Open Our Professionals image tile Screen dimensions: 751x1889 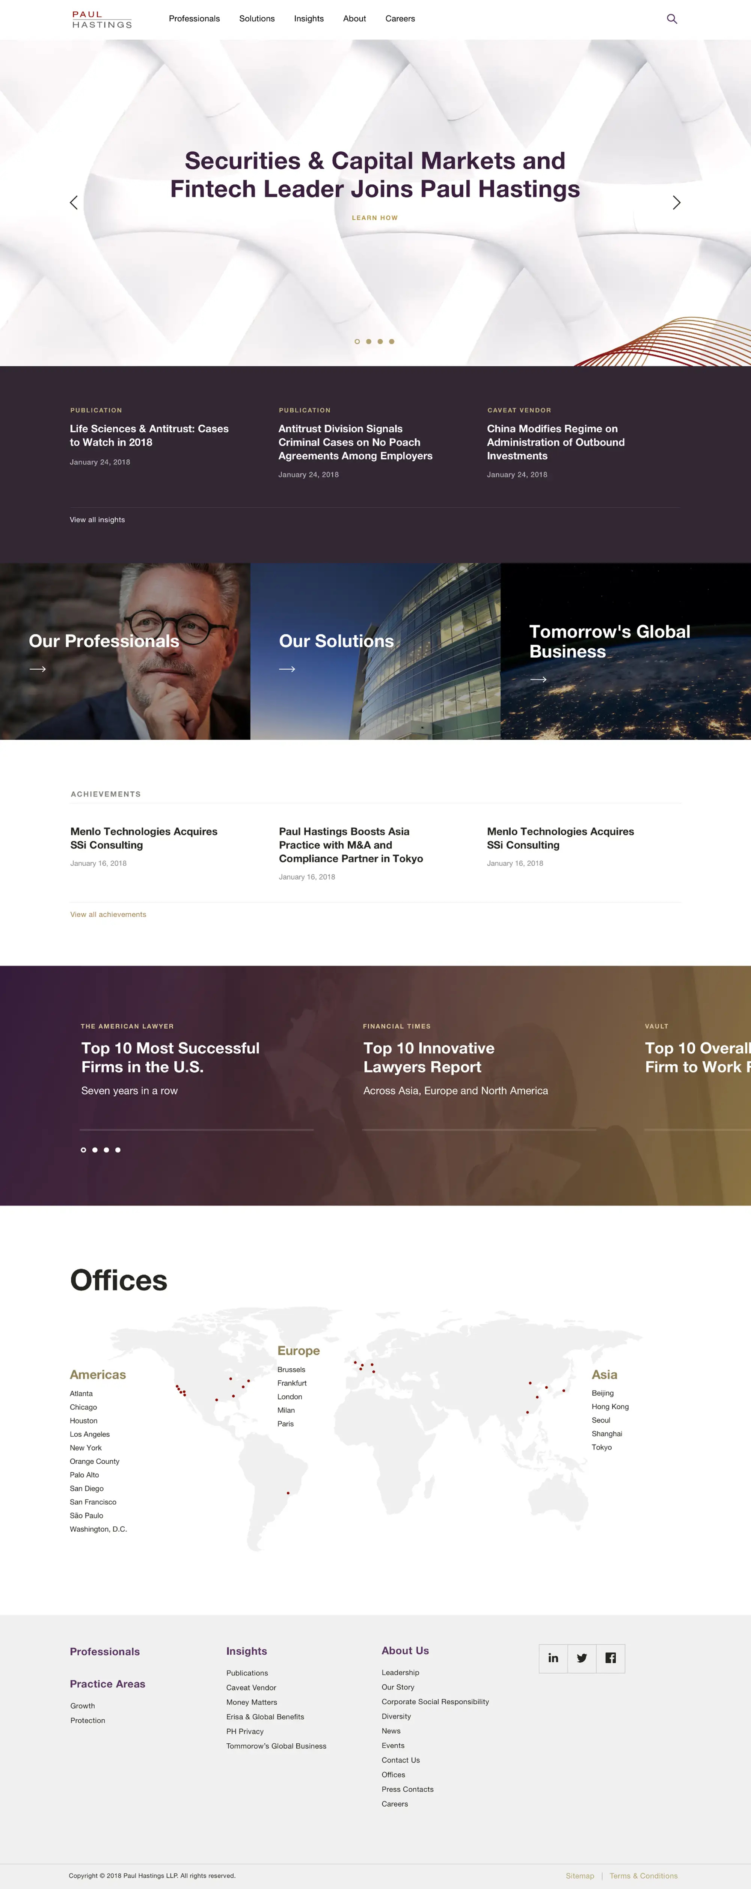click(125, 651)
